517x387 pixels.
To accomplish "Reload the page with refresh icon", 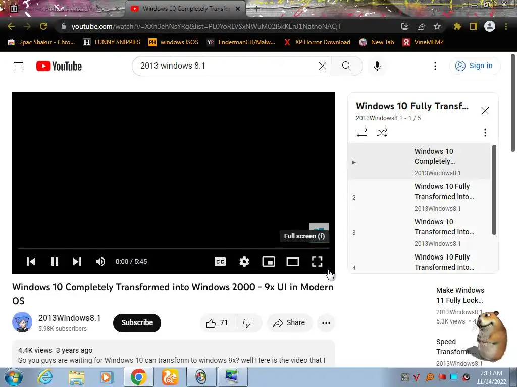I will [43, 26].
